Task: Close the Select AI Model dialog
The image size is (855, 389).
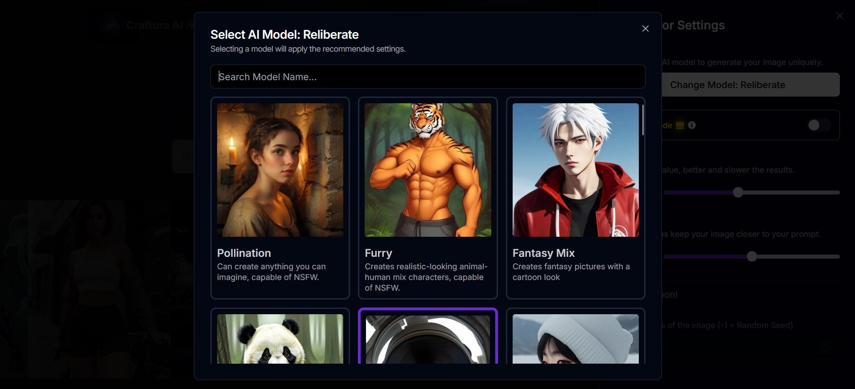Action: [x=645, y=28]
